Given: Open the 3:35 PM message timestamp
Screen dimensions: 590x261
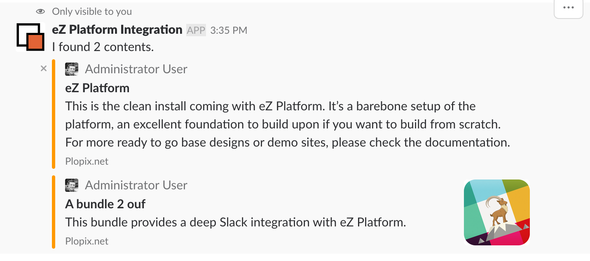Looking at the screenshot, I should pos(229,30).
